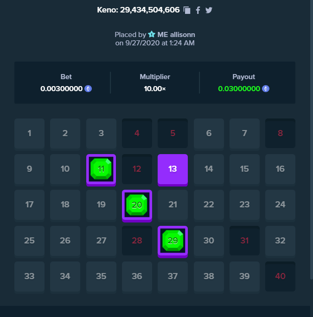
Task: Toggle red missed tile 28
Action: 137,241
